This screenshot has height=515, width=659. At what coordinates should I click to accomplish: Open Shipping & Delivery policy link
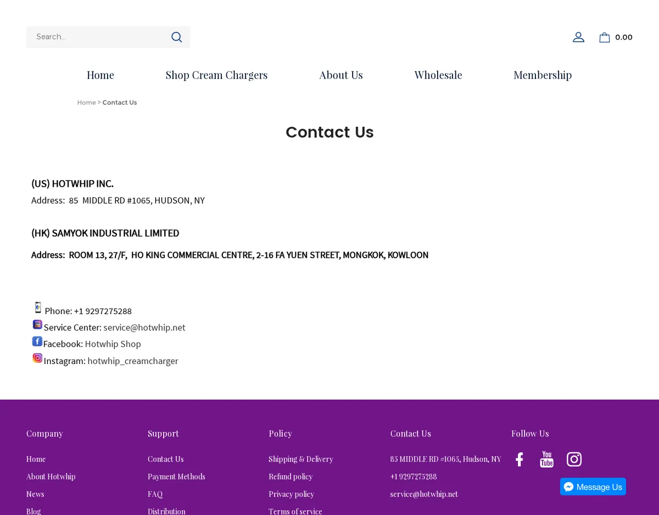[x=301, y=459]
